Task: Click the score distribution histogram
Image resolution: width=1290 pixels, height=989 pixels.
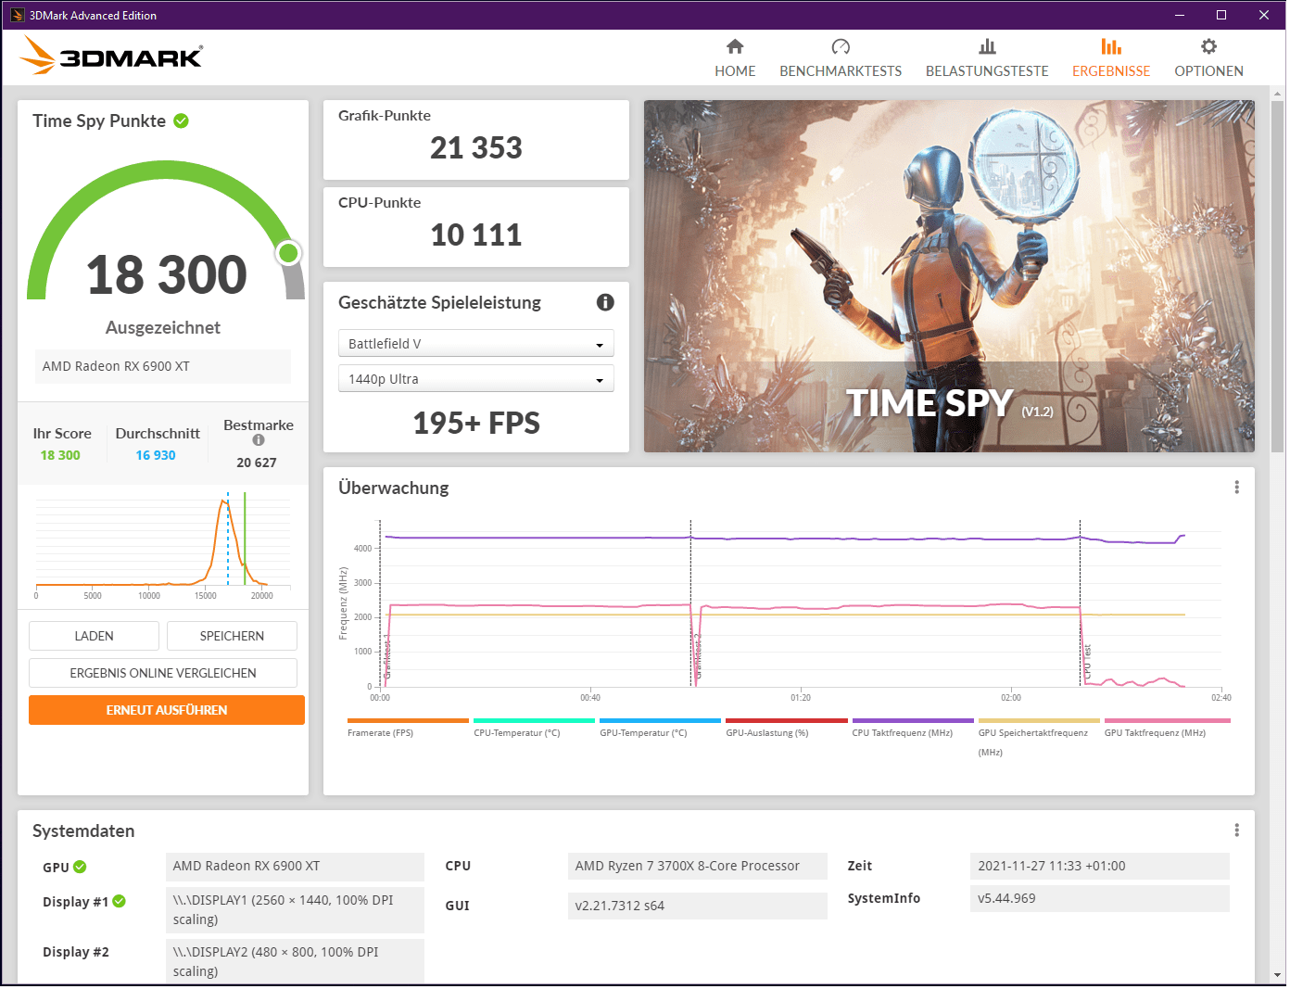Action: click(x=163, y=545)
